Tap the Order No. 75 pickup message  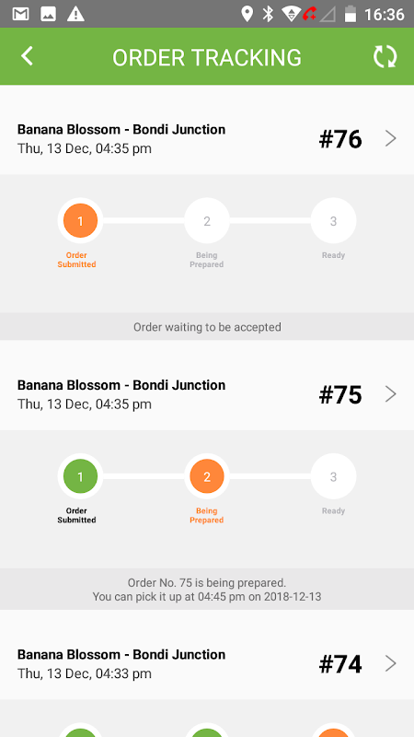tap(207, 590)
